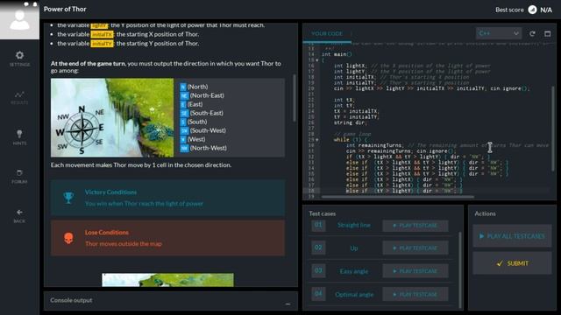Reset code with the refresh icon

tap(532, 33)
